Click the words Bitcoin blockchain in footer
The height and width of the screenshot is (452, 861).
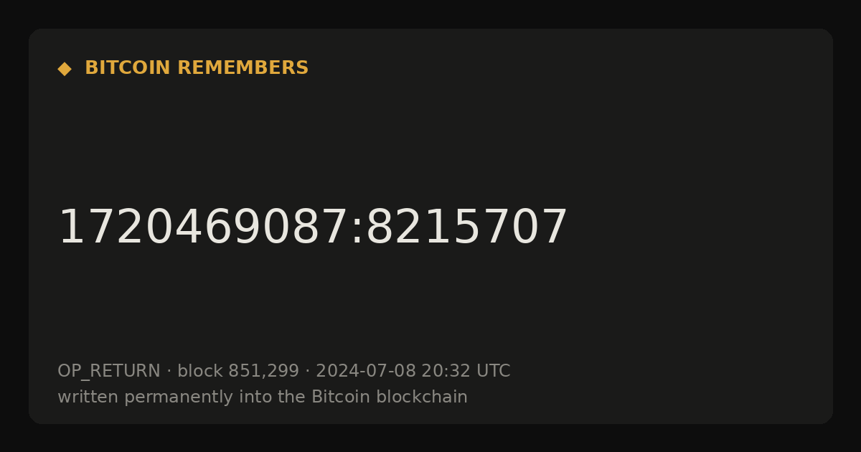tap(390, 397)
